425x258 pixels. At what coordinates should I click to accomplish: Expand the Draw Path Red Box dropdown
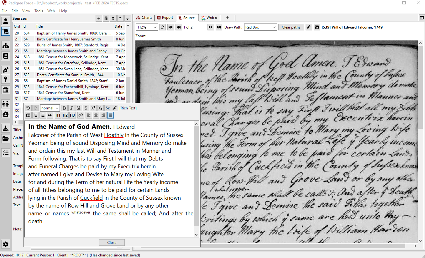point(260,27)
